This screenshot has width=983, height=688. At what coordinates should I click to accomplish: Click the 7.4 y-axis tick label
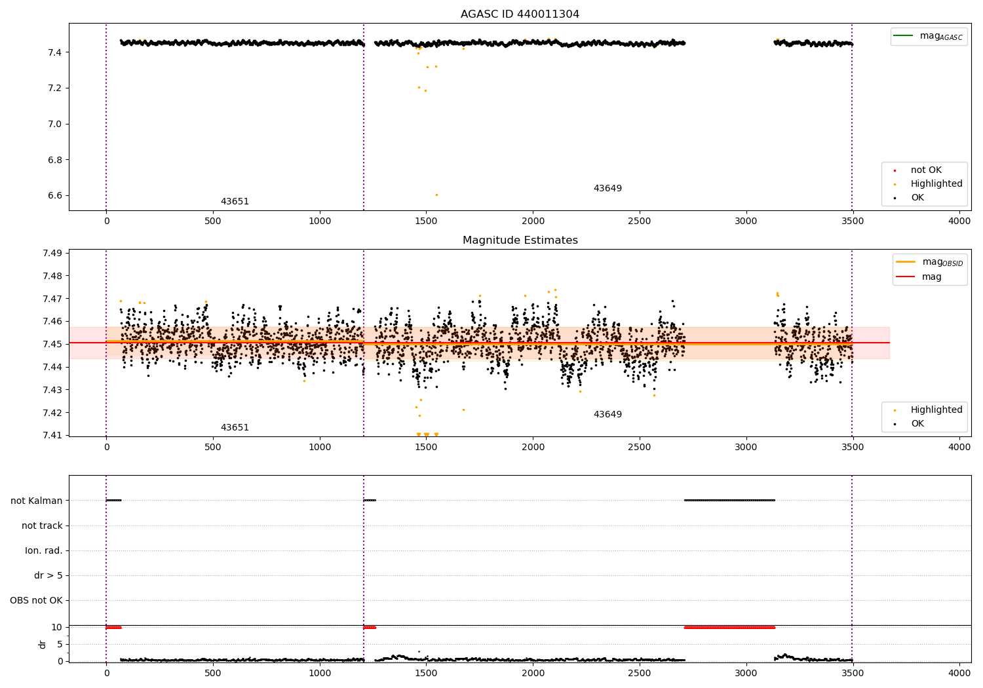56,52
